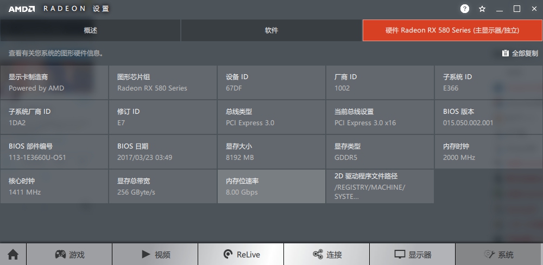Screen dimensions: 543x265
Task: Open the 视频 video section
Action: (x=155, y=254)
